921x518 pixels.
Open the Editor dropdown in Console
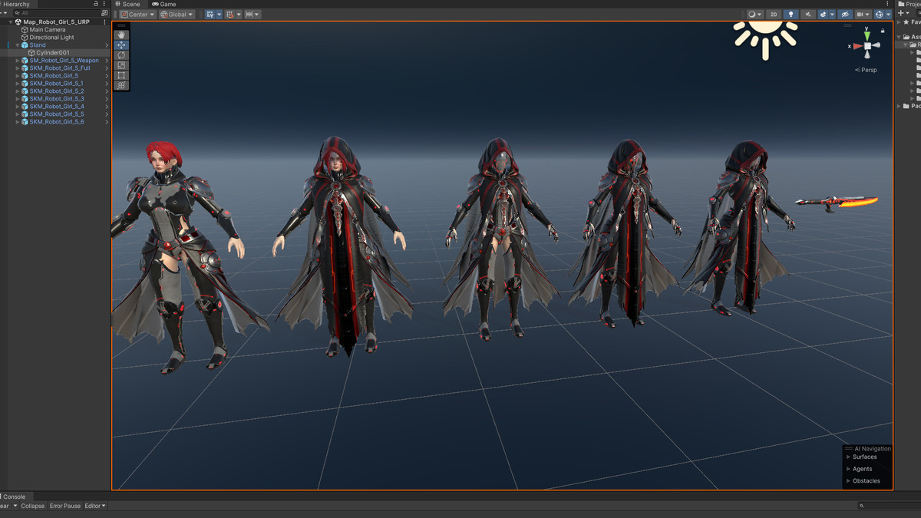pyautogui.click(x=95, y=506)
